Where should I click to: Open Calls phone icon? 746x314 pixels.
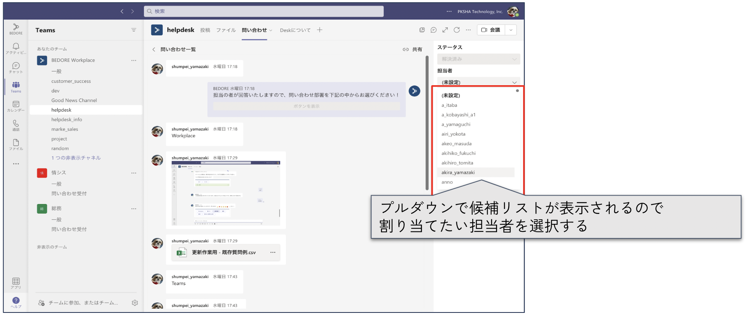[x=16, y=125]
